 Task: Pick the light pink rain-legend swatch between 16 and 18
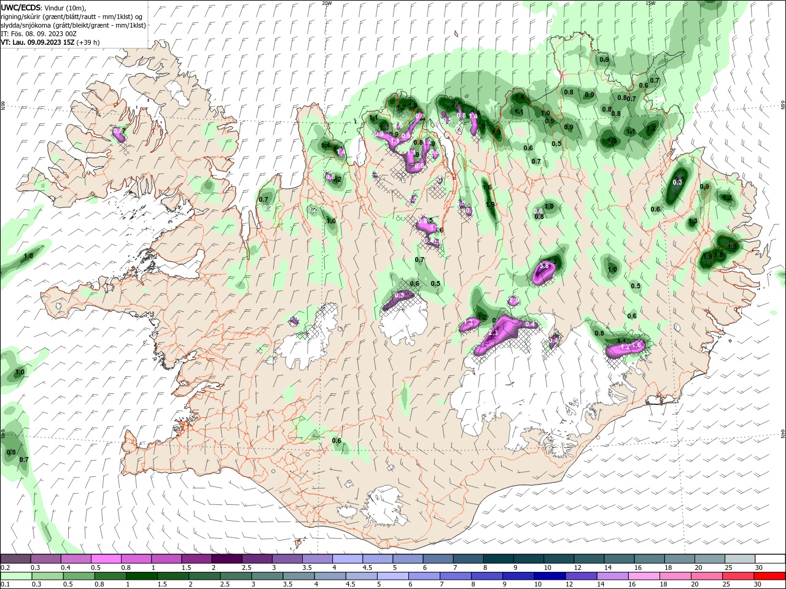pos(644,576)
